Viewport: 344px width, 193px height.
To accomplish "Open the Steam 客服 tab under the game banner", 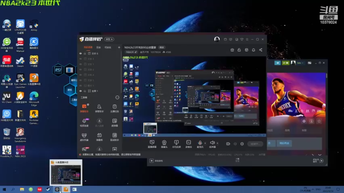I will (304, 130).
